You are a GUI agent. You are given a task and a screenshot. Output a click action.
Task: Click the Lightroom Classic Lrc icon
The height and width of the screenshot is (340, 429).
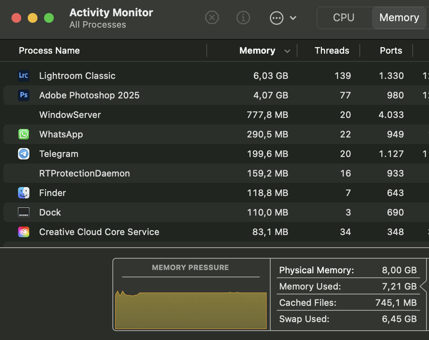(x=23, y=76)
